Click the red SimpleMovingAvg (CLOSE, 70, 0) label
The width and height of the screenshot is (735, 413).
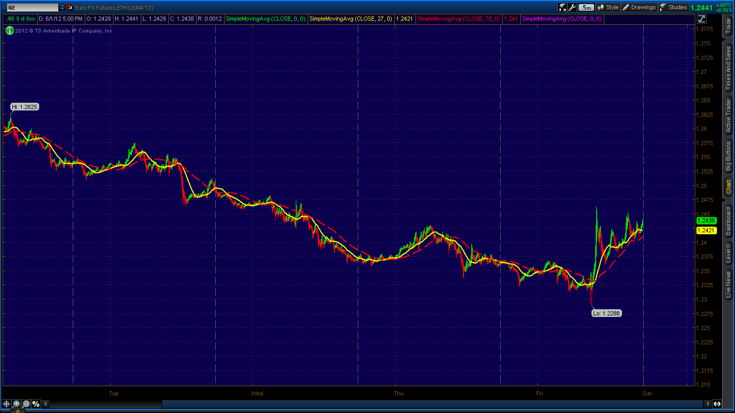[458, 19]
